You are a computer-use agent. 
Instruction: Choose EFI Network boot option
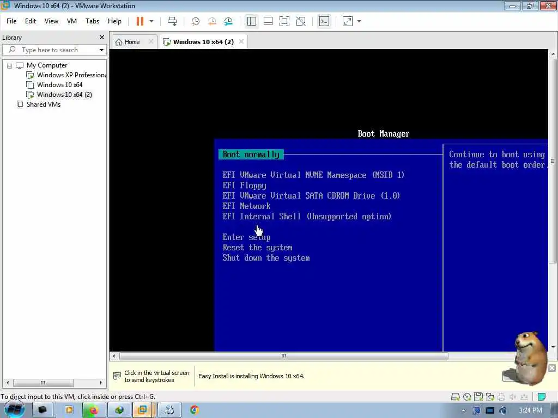point(247,206)
